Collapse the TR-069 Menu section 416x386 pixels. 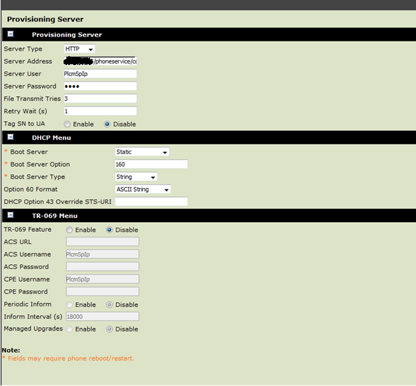[x=10, y=216]
